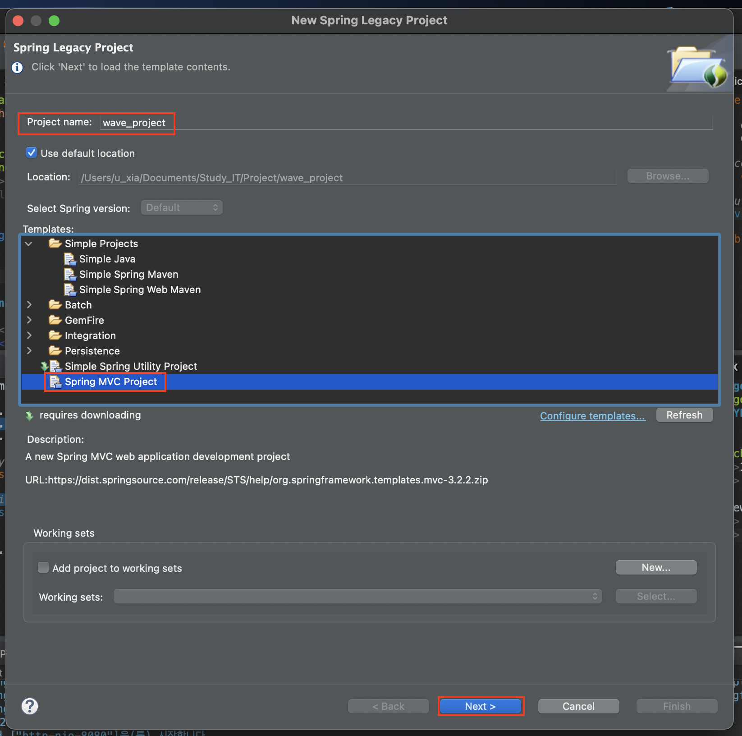Click the < Back button
Image resolution: width=742 pixels, height=736 pixels.
[x=389, y=706]
